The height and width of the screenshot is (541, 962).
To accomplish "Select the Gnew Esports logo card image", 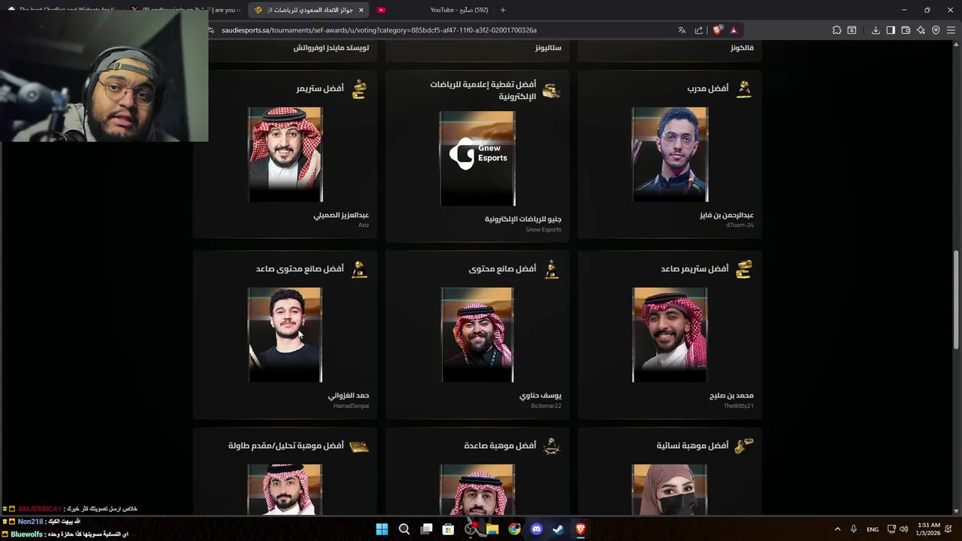I will pyautogui.click(x=477, y=158).
